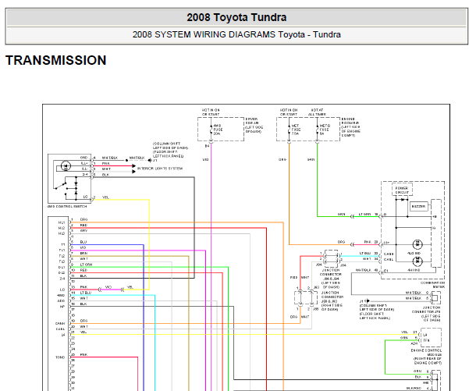The image size is (469, 391).
Task: Click the "BRN" wire label at pin 7
Action: click(83, 253)
